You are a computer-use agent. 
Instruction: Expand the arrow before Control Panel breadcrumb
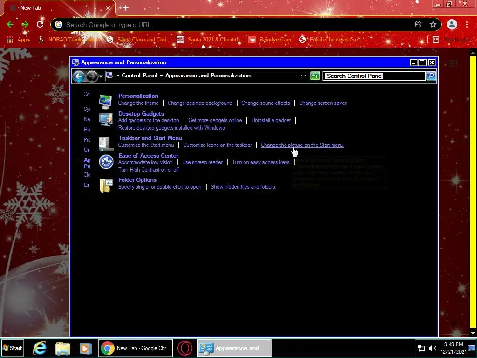pos(118,76)
